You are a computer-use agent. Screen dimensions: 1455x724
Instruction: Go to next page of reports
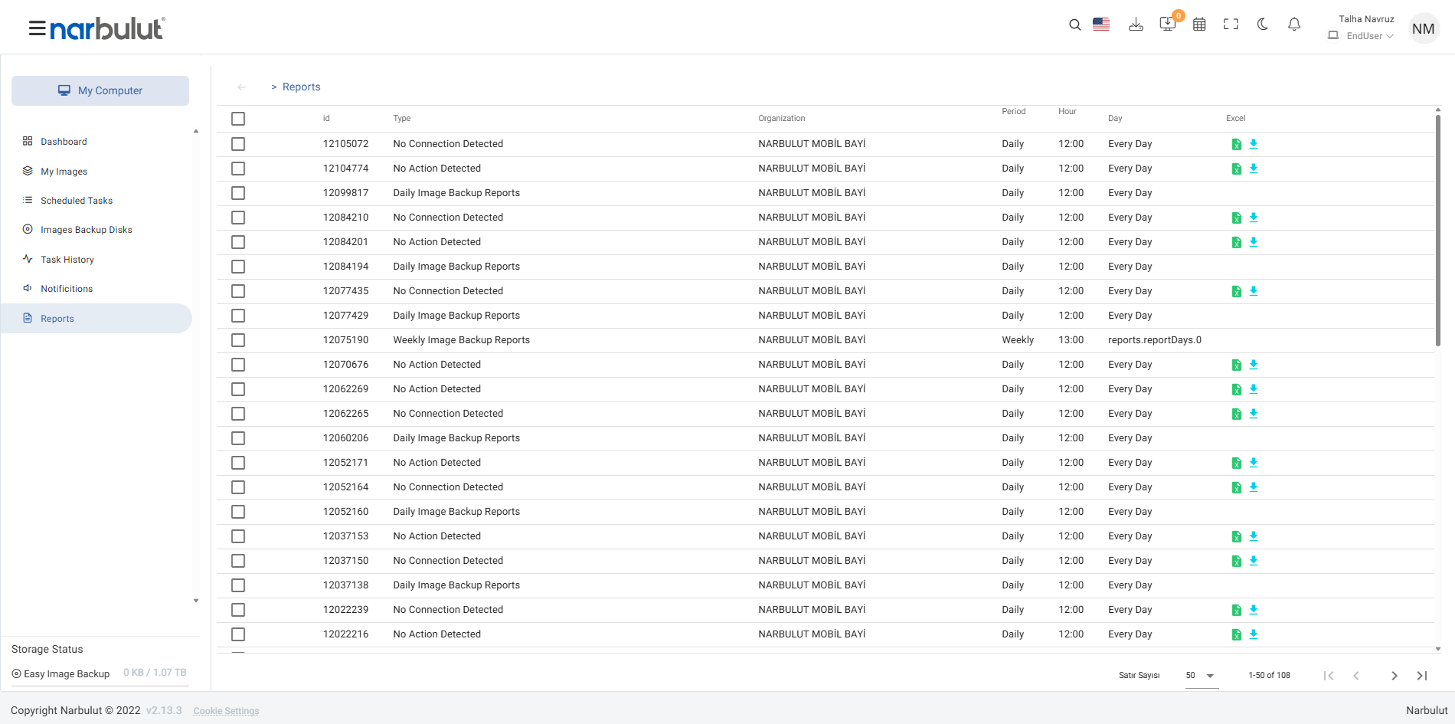click(x=1394, y=676)
